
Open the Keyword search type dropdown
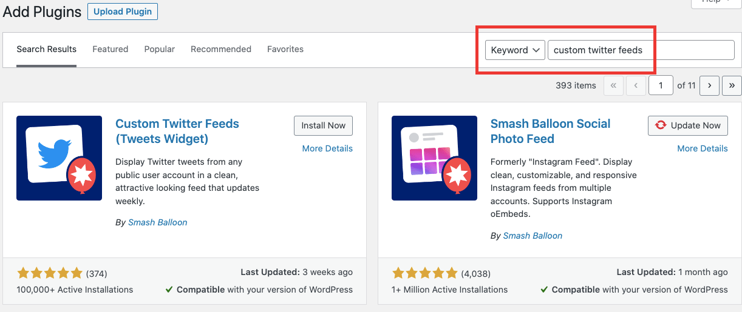pyautogui.click(x=515, y=50)
